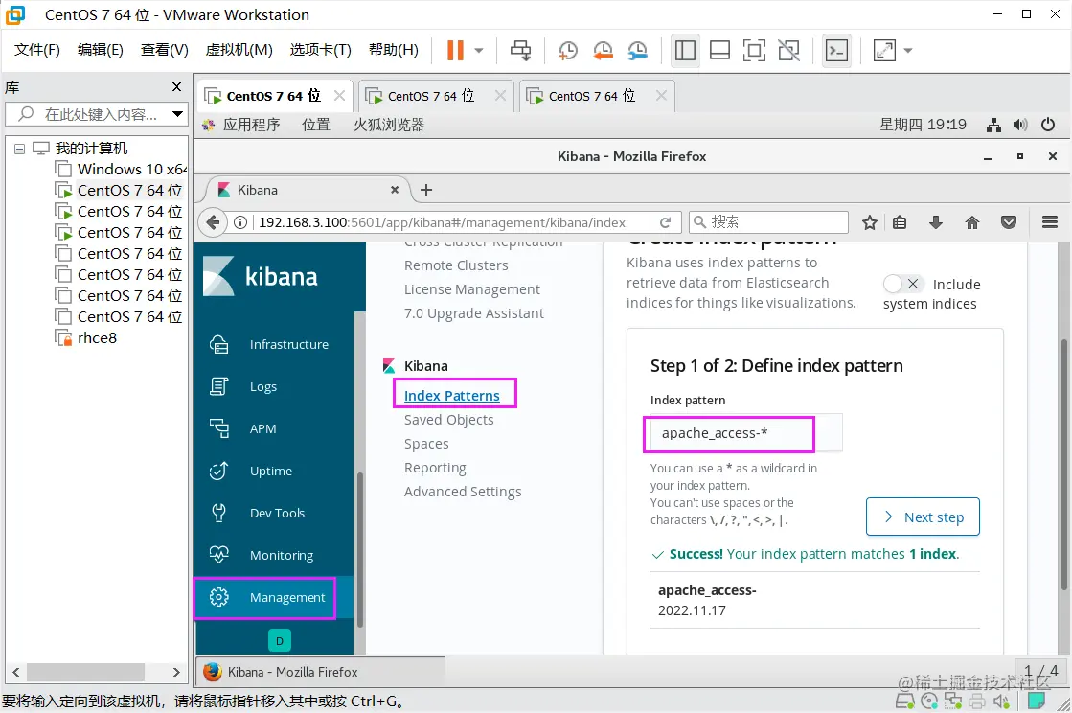Open the 应用程序 menu in CentOS
1072x713 pixels.
tap(251, 125)
